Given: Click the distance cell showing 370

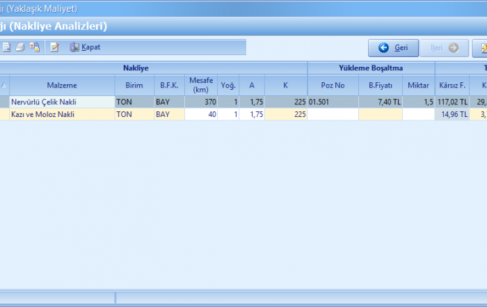Looking at the screenshot, I should pos(200,102).
